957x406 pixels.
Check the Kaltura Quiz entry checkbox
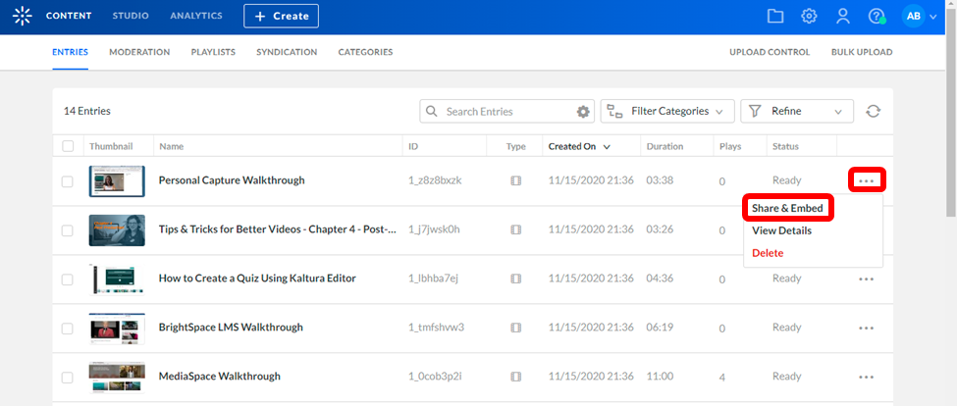tap(67, 279)
